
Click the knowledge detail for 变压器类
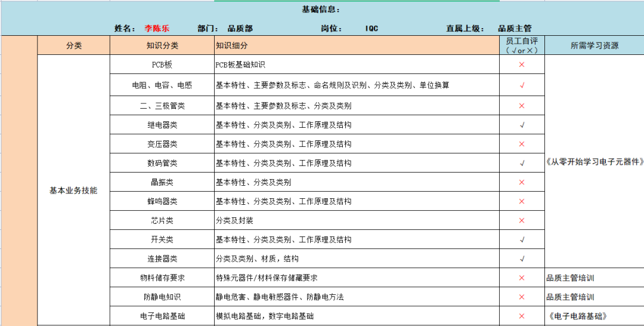tap(357, 144)
